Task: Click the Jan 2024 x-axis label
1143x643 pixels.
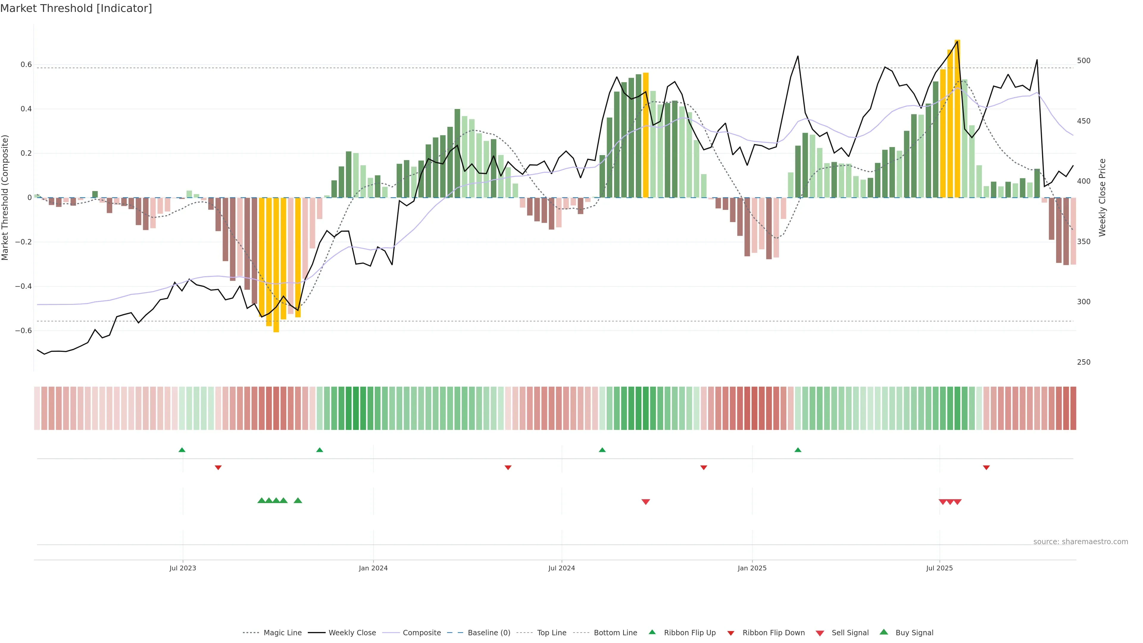Action: [373, 568]
